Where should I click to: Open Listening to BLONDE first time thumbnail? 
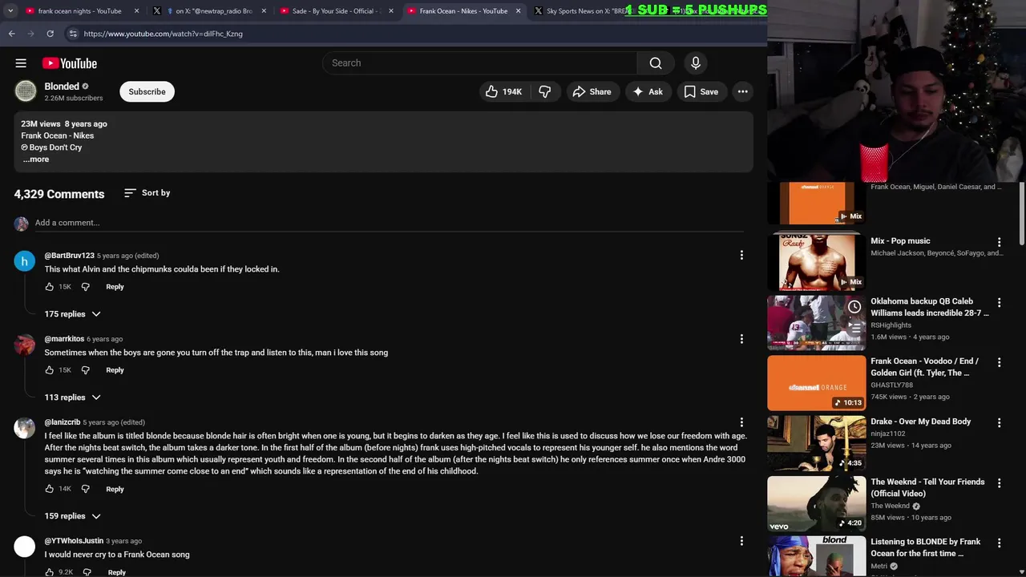[x=817, y=556]
